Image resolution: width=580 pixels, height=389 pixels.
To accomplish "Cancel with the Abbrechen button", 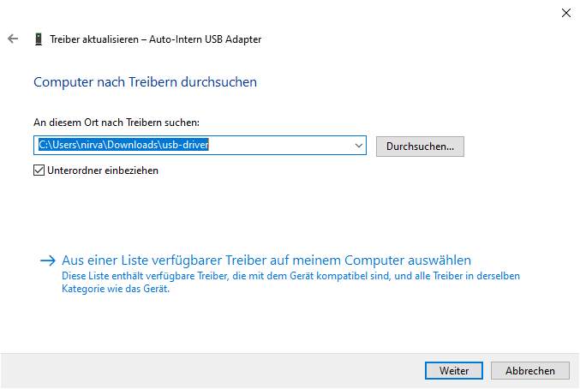I will (529, 371).
